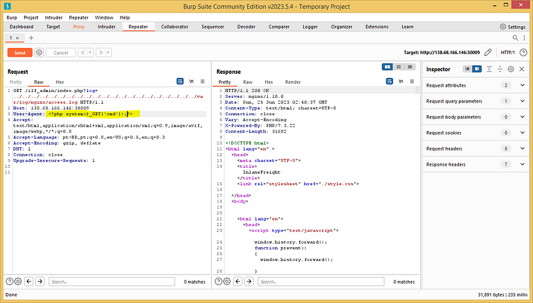This screenshot has height=303, width=533.
Task: Click the Cancel button
Action: 61,53
